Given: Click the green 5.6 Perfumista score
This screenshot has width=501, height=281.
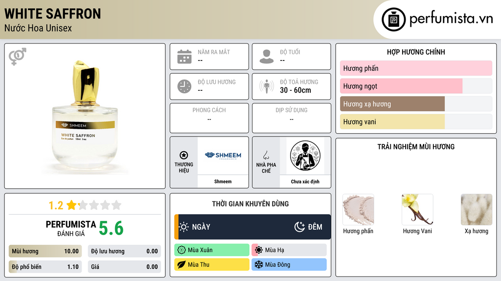Looking at the screenshot, I should click(111, 228).
